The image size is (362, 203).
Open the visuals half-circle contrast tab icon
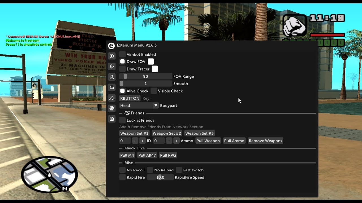point(112,56)
